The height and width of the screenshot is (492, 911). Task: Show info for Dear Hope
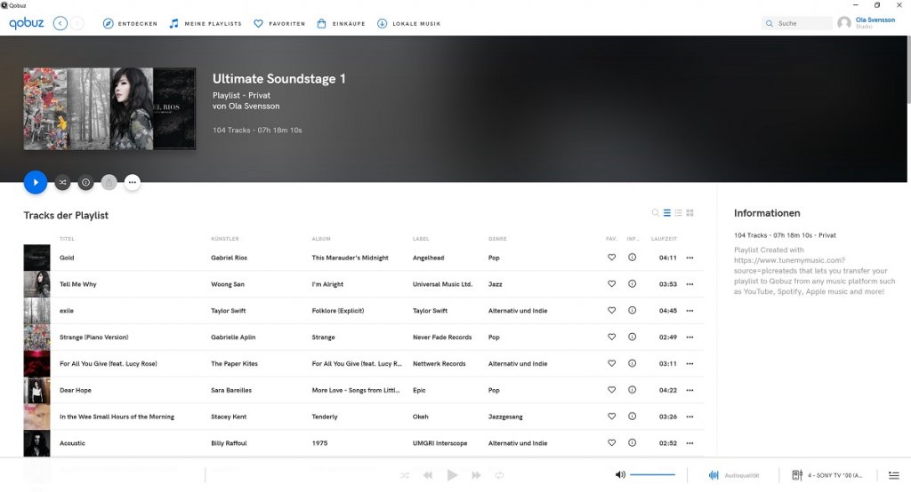click(x=633, y=390)
